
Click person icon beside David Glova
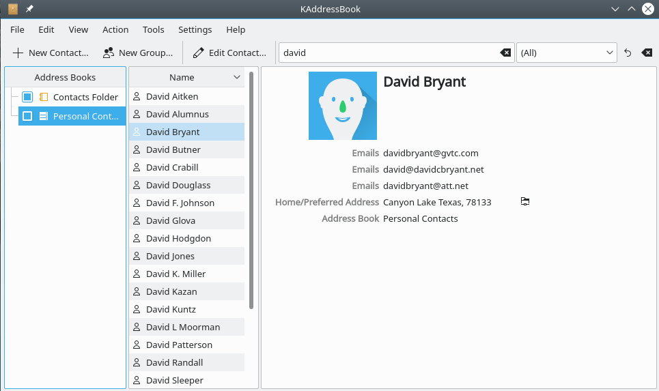(137, 220)
